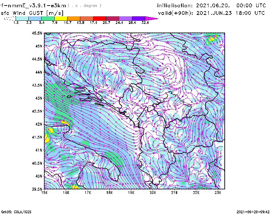Image resolution: width=277 pixels, height=214 pixels.
Task: Click the legend value 1.6
Action: pyautogui.click(x=16, y=23)
